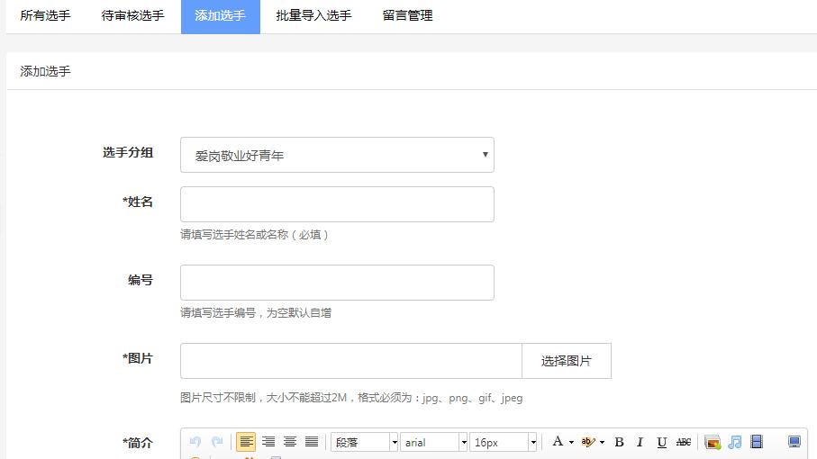Insert an audio music file

pos(735,442)
